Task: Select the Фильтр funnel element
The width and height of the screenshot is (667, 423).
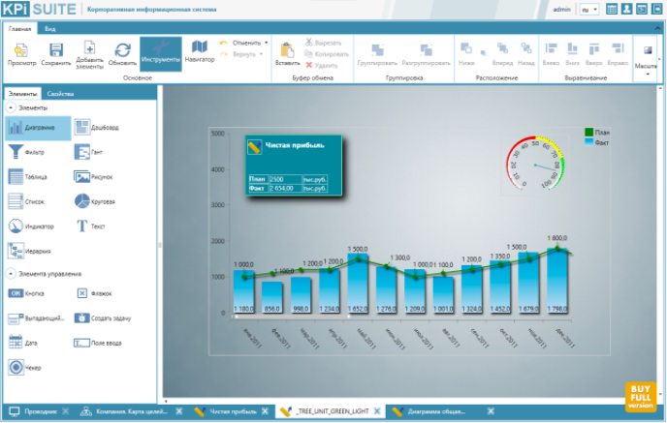Action: 26,152
